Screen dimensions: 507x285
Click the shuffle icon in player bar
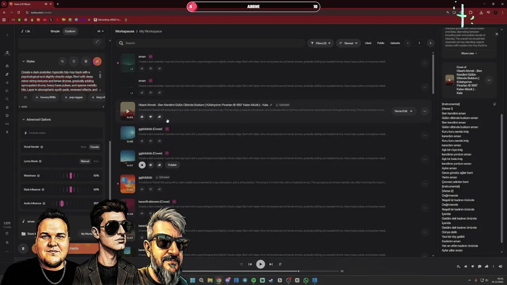click(241, 264)
